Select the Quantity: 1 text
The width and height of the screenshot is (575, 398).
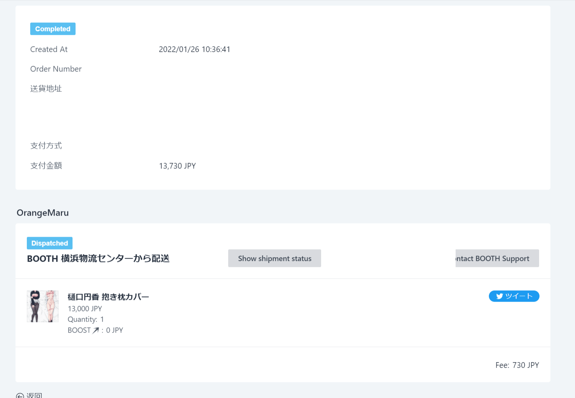point(86,319)
